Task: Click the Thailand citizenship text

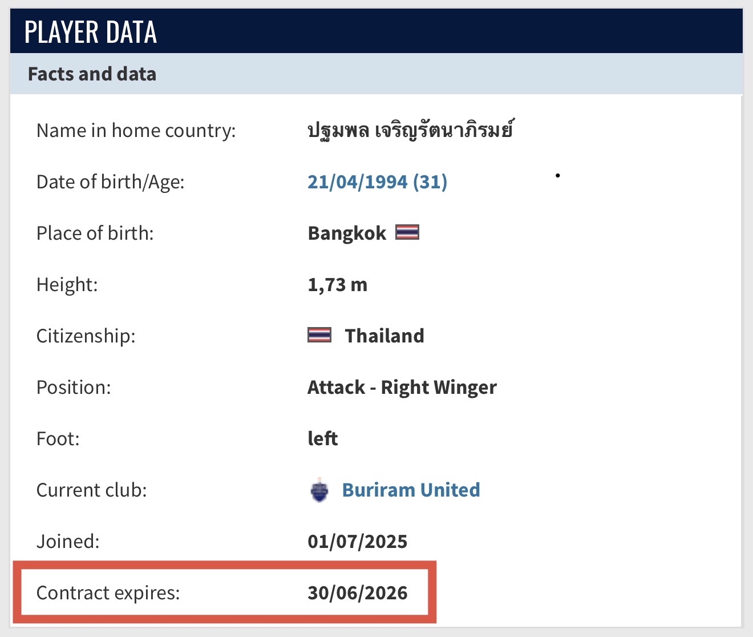Action: [384, 336]
